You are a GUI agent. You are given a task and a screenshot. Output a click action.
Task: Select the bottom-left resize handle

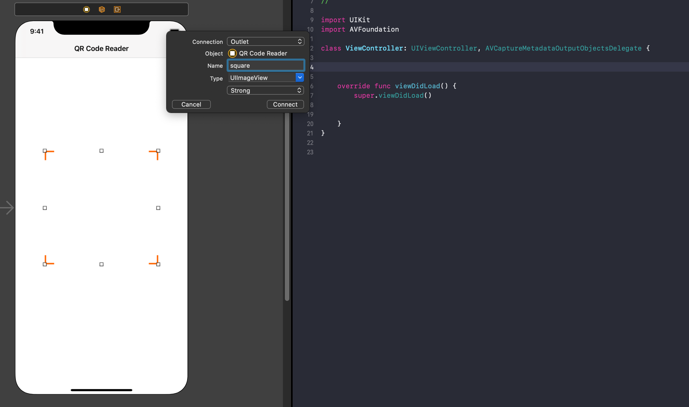(x=45, y=264)
